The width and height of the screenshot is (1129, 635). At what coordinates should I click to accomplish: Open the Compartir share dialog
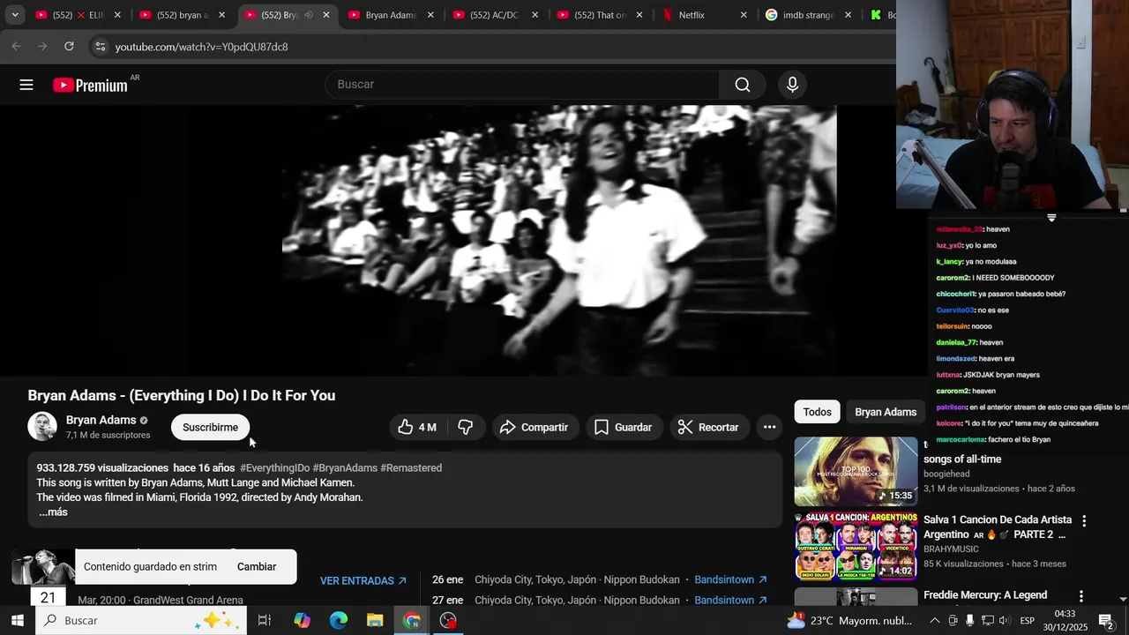[535, 427]
